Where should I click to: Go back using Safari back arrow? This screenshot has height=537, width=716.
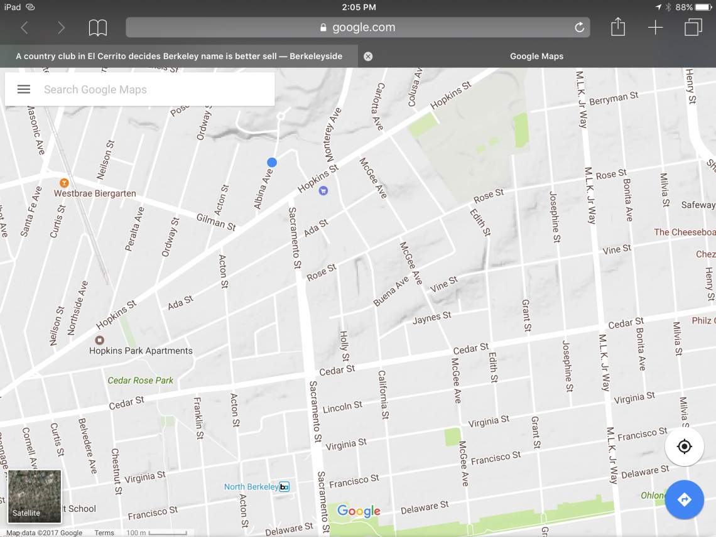point(24,28)
